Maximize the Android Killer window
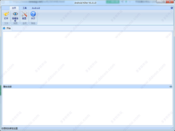 click(164, 2)
